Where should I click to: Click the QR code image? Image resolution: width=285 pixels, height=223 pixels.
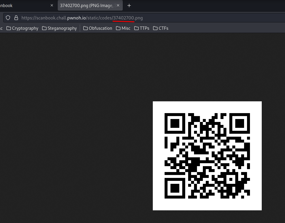pyautogui.click(x=207, y=156)
